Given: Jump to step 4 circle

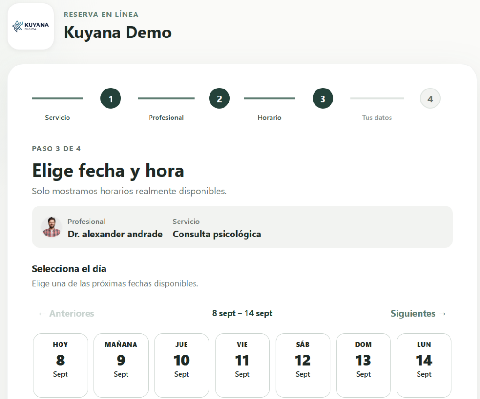Looking at the screenshot, I should click(430, 98).
